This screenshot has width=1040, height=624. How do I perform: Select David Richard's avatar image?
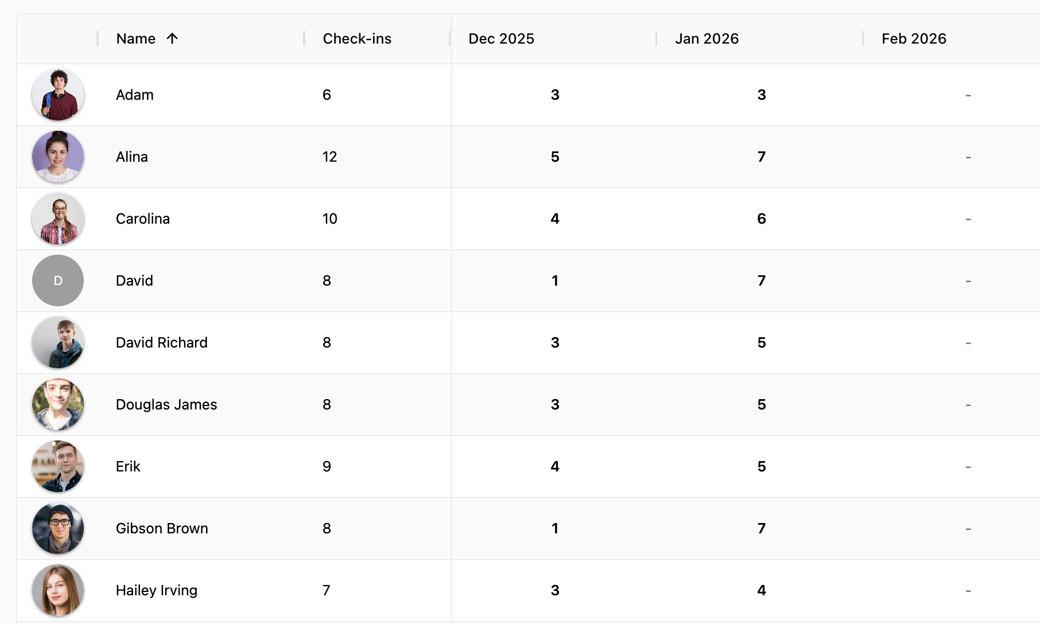58,342
